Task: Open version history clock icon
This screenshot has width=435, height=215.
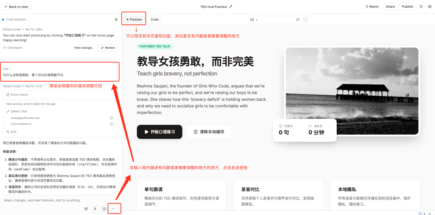Action: pos(421,7)
